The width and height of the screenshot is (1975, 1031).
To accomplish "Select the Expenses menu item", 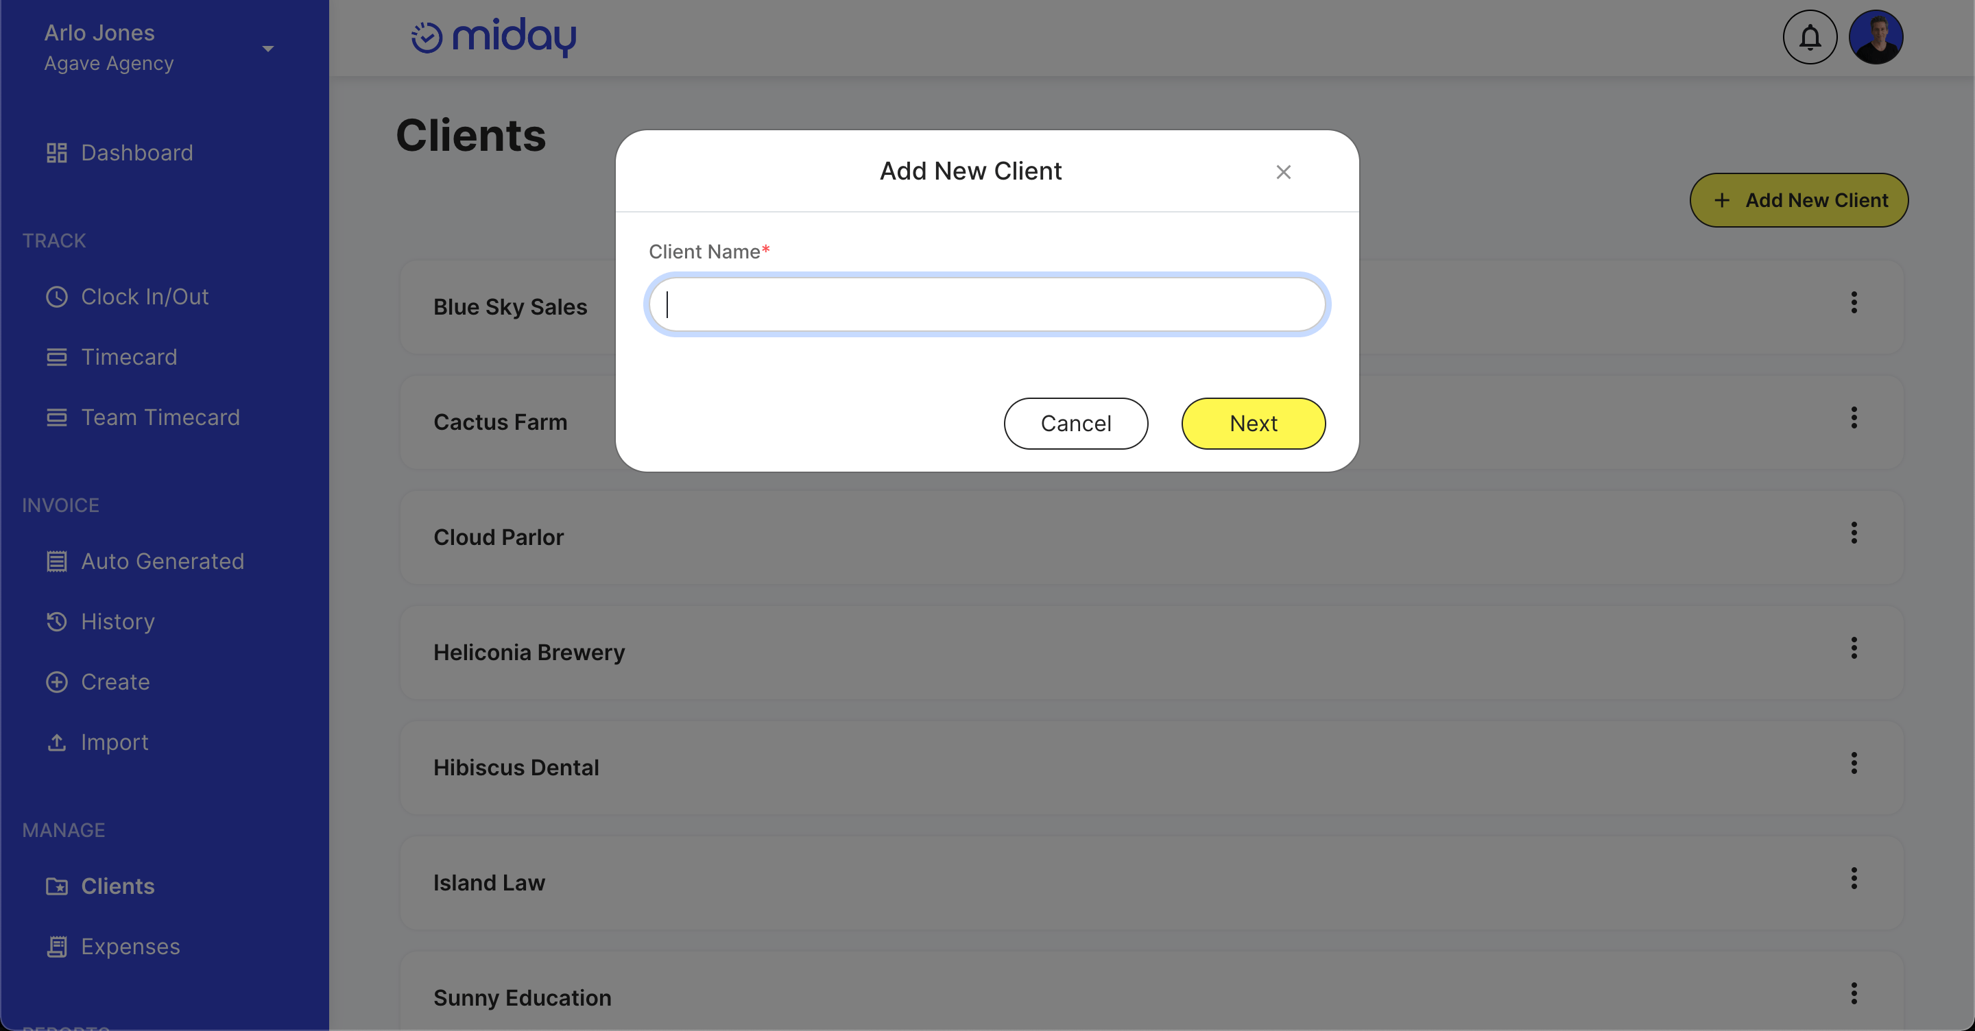I will pyautogui.click(x=130, y=945).
